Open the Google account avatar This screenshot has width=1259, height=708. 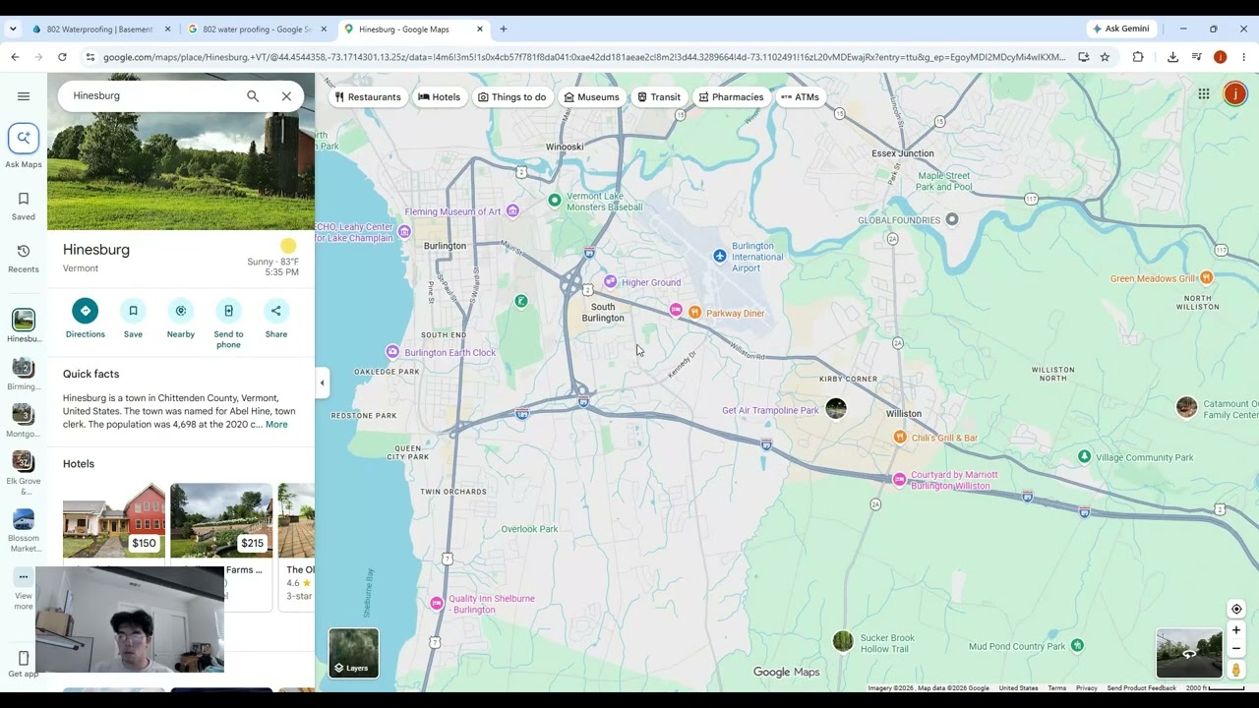[1234, 93]
